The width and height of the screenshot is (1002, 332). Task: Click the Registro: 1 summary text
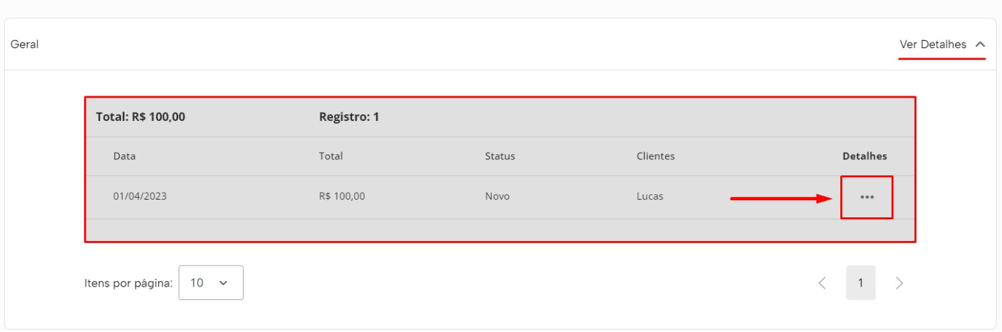click(349, 117)
